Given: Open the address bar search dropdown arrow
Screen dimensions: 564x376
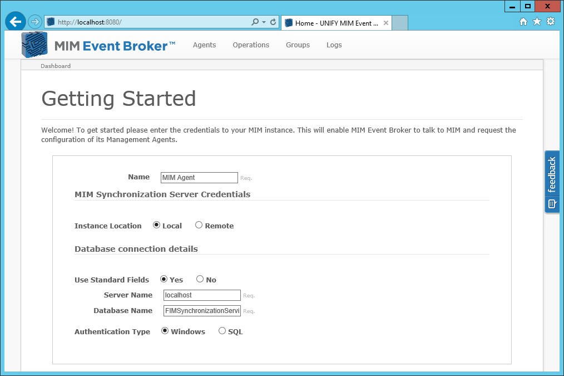Looking at the screenshot, I should [x=264, y=22].
